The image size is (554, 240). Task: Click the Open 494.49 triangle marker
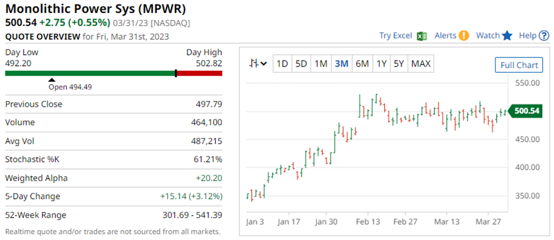(x=52, y=80)
